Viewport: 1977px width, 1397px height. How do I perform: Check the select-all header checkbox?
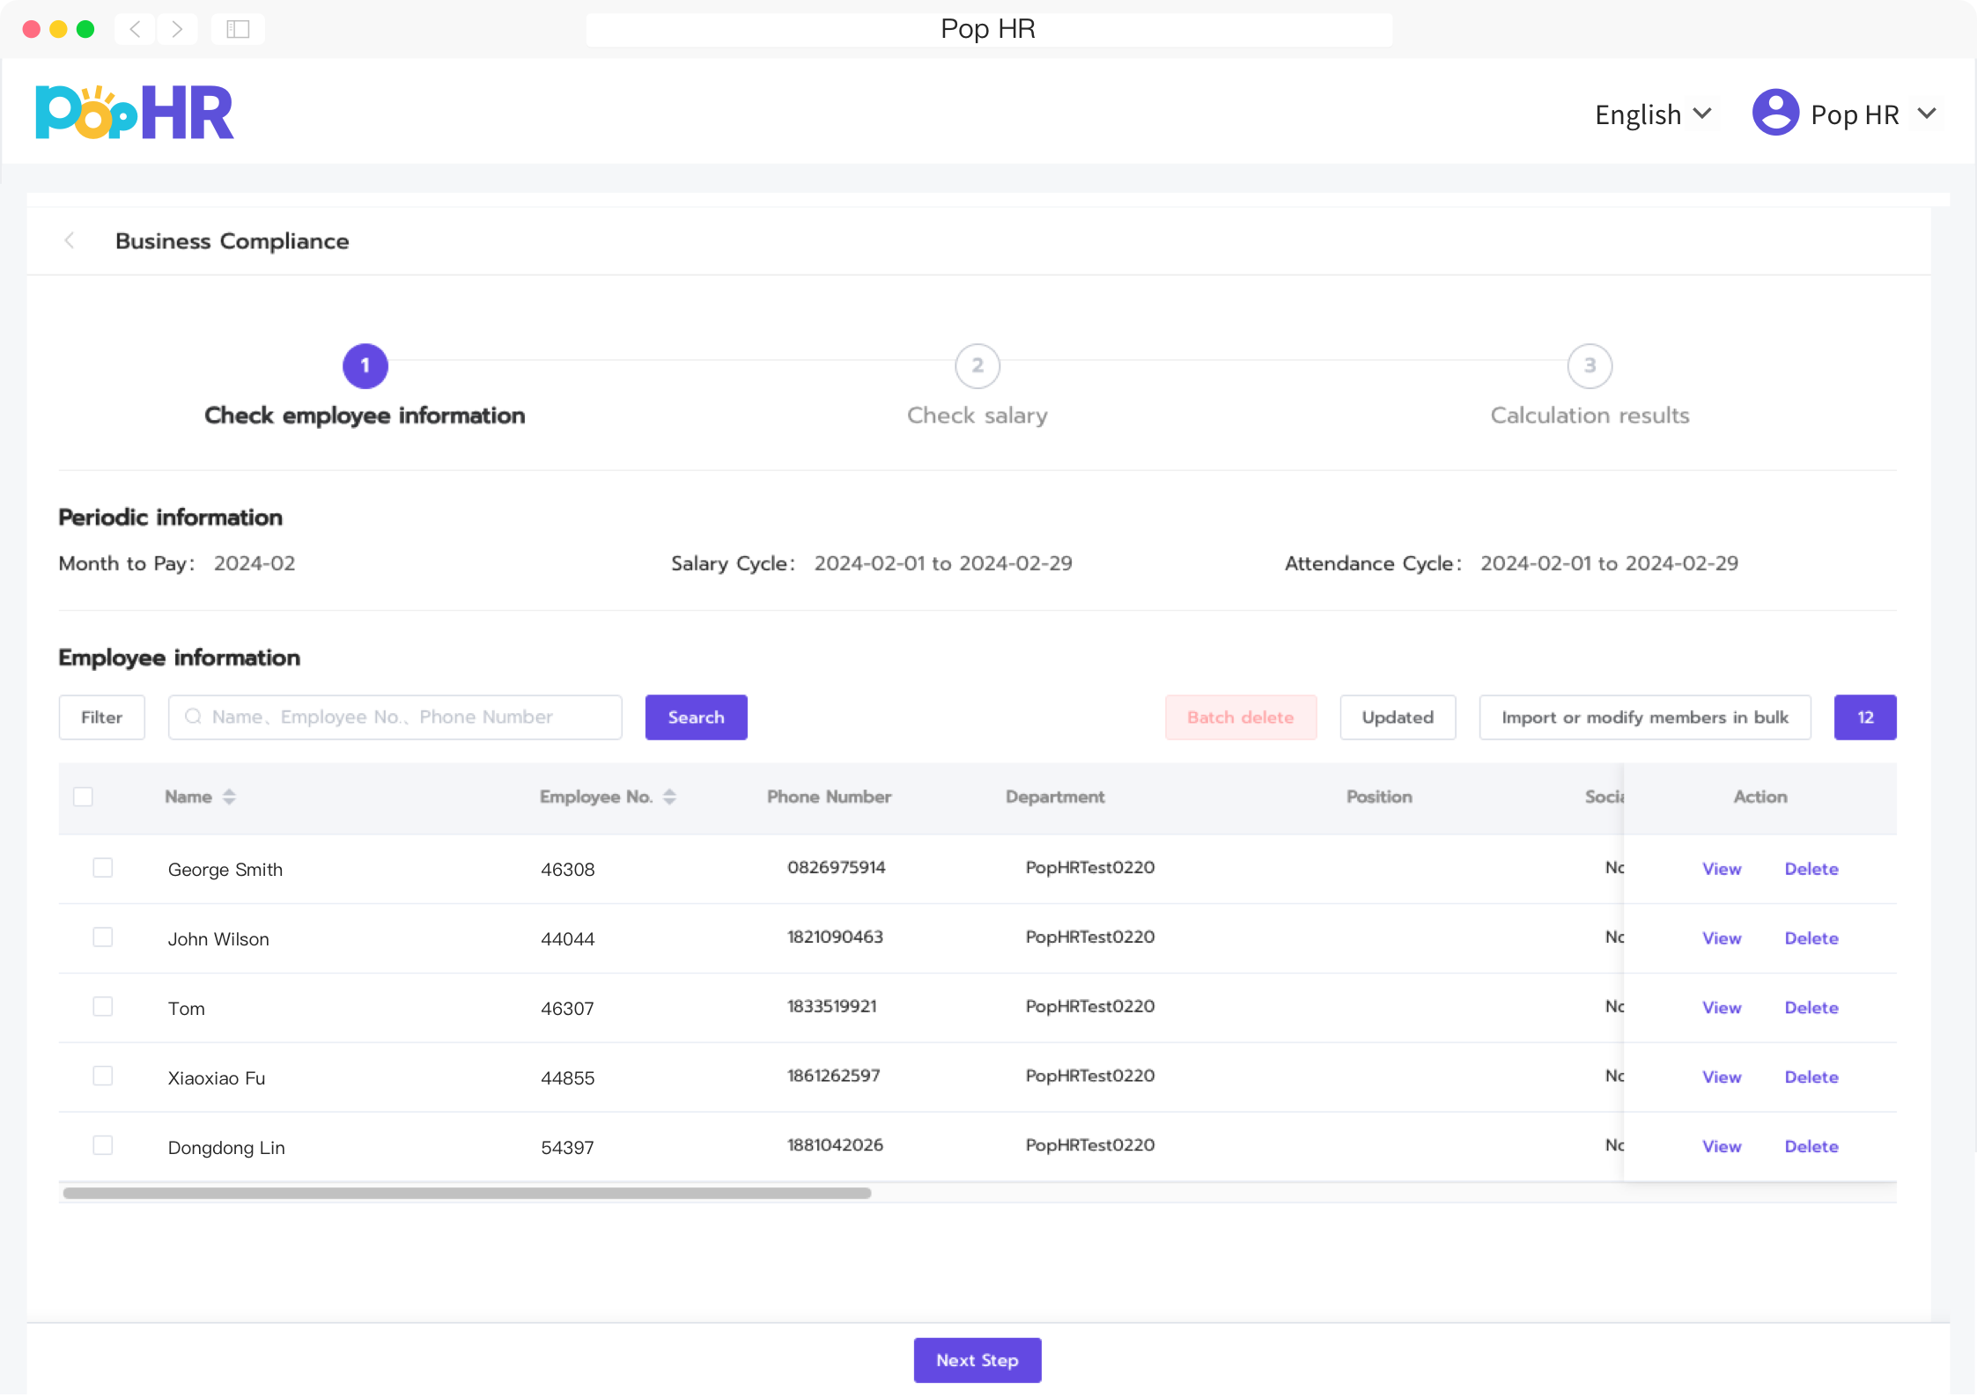84,797
